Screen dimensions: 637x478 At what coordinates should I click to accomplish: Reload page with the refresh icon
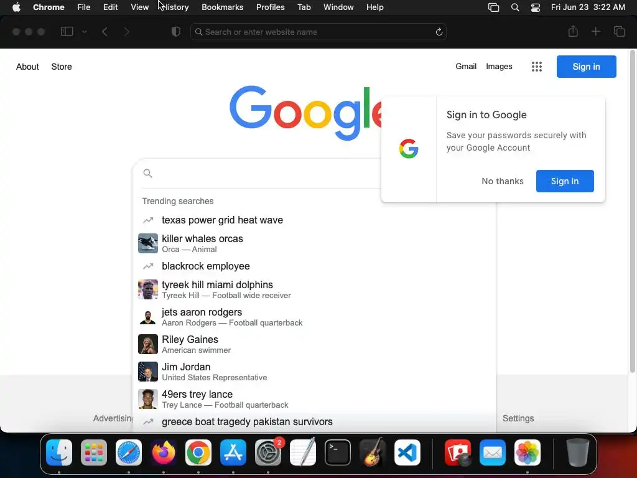click(x=439, y=32)
